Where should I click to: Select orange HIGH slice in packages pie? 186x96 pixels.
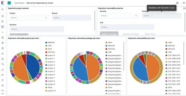(x=94, y=67)
